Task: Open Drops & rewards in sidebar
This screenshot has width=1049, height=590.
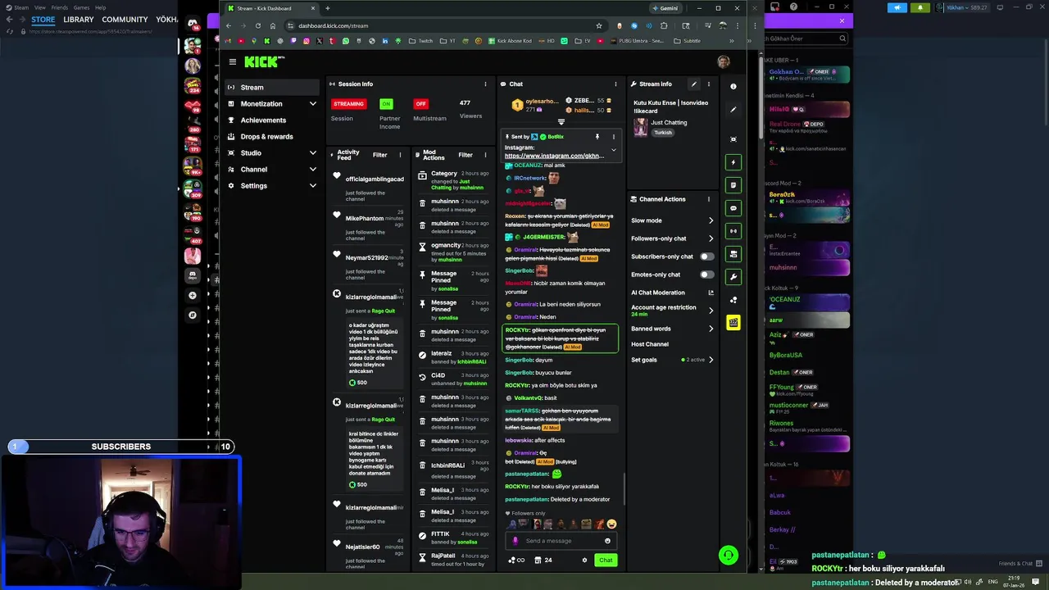Action: [272, 137]
